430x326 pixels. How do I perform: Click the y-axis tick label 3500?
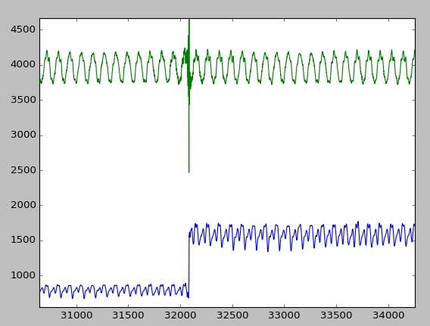23,100
